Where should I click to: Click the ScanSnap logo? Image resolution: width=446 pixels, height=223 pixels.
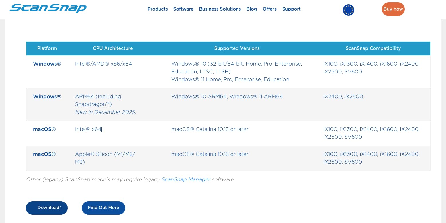(48, 9)
